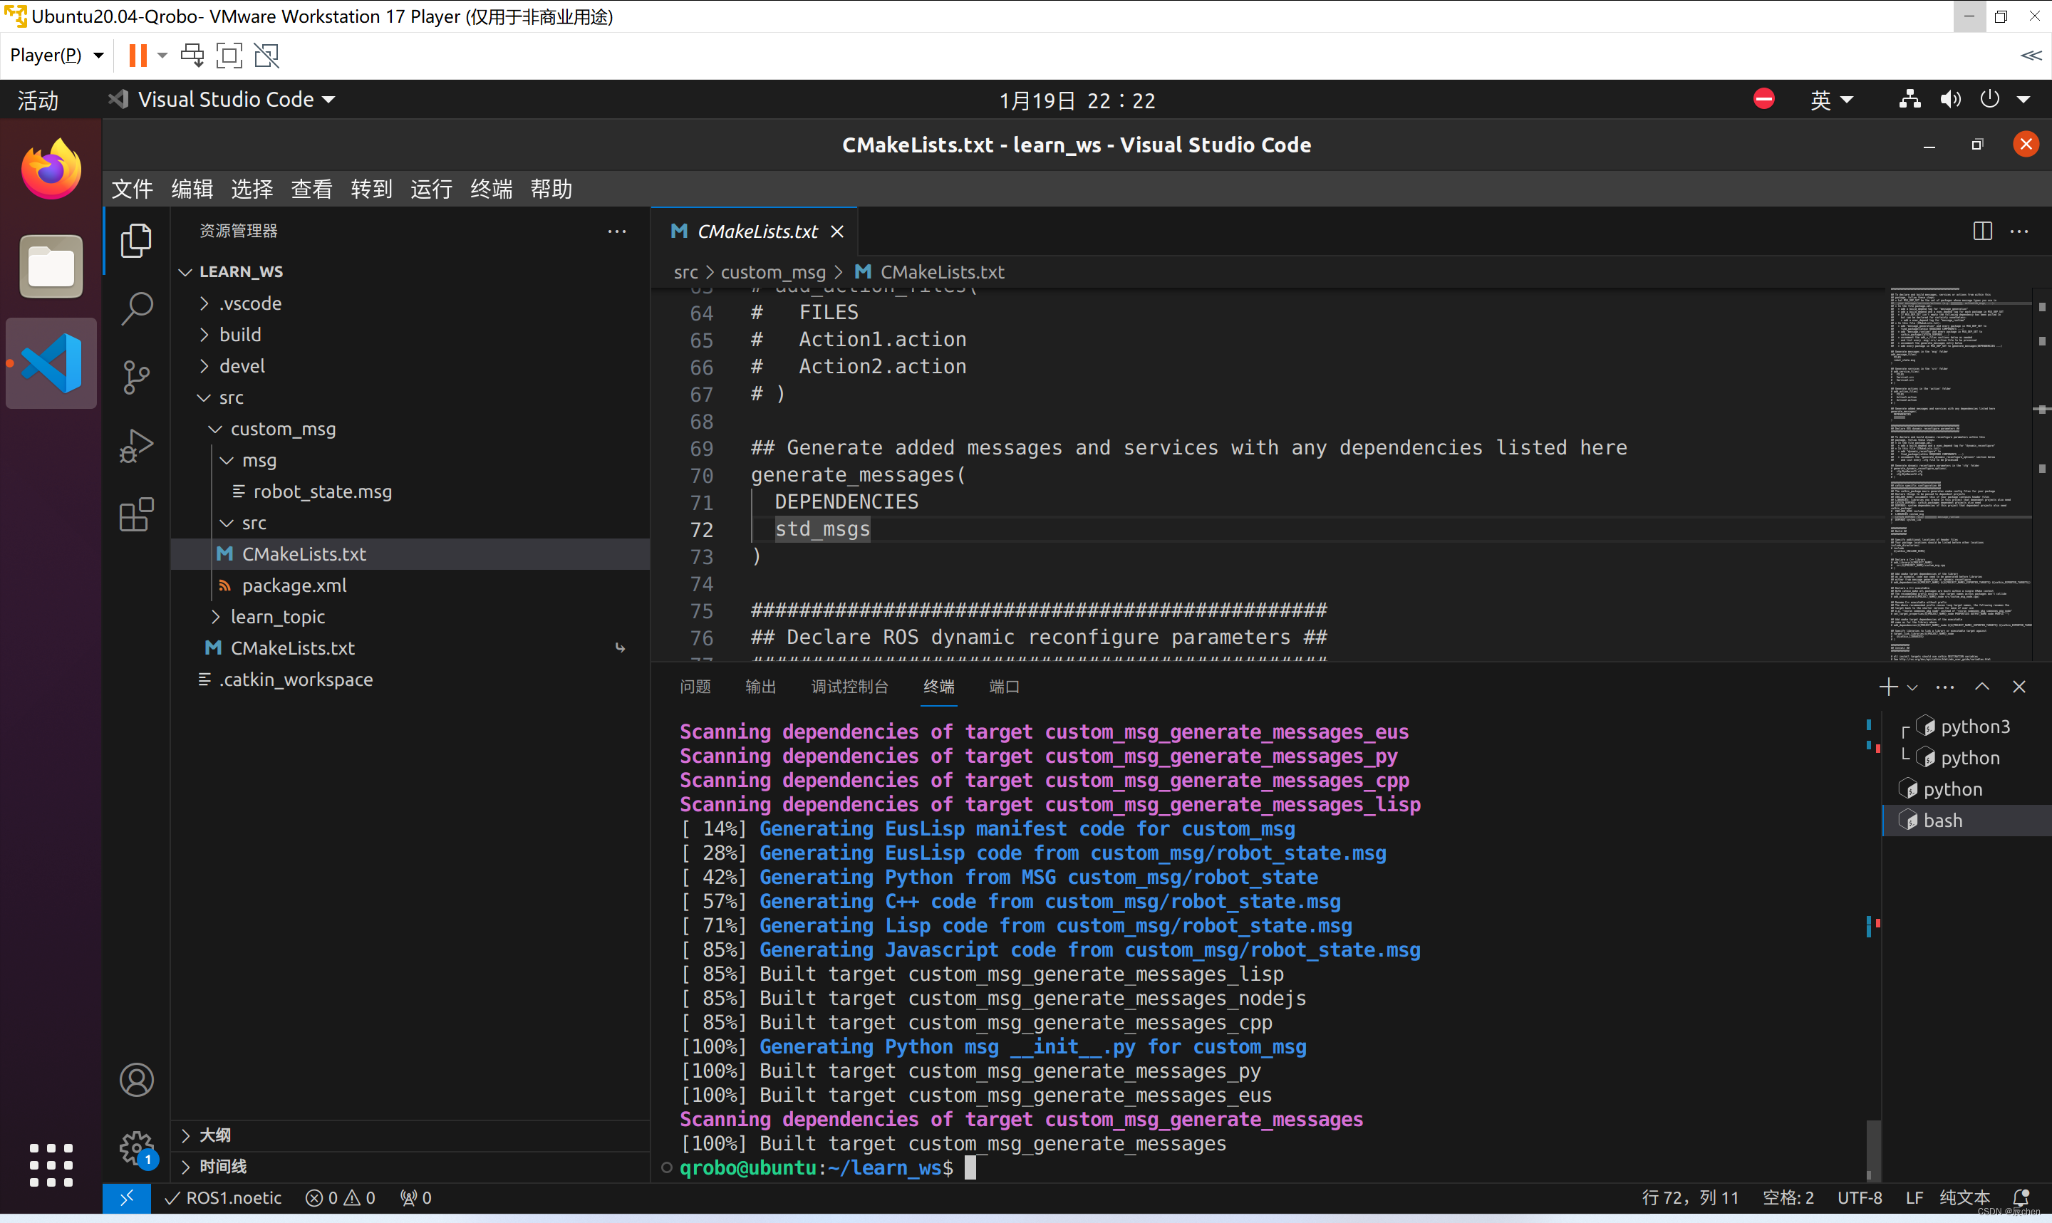
Task: Open the Search view in activity bar
Action: tap(136, 309)
